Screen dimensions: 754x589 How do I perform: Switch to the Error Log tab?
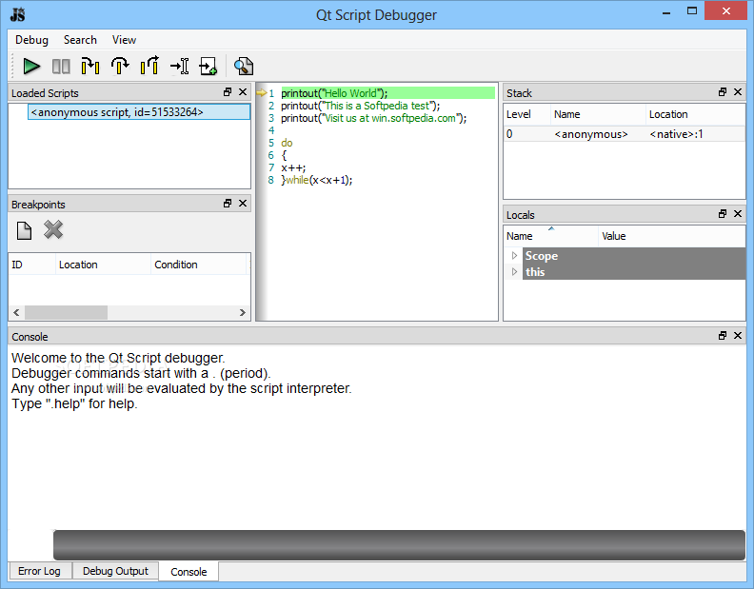click(x=39, y=571)
